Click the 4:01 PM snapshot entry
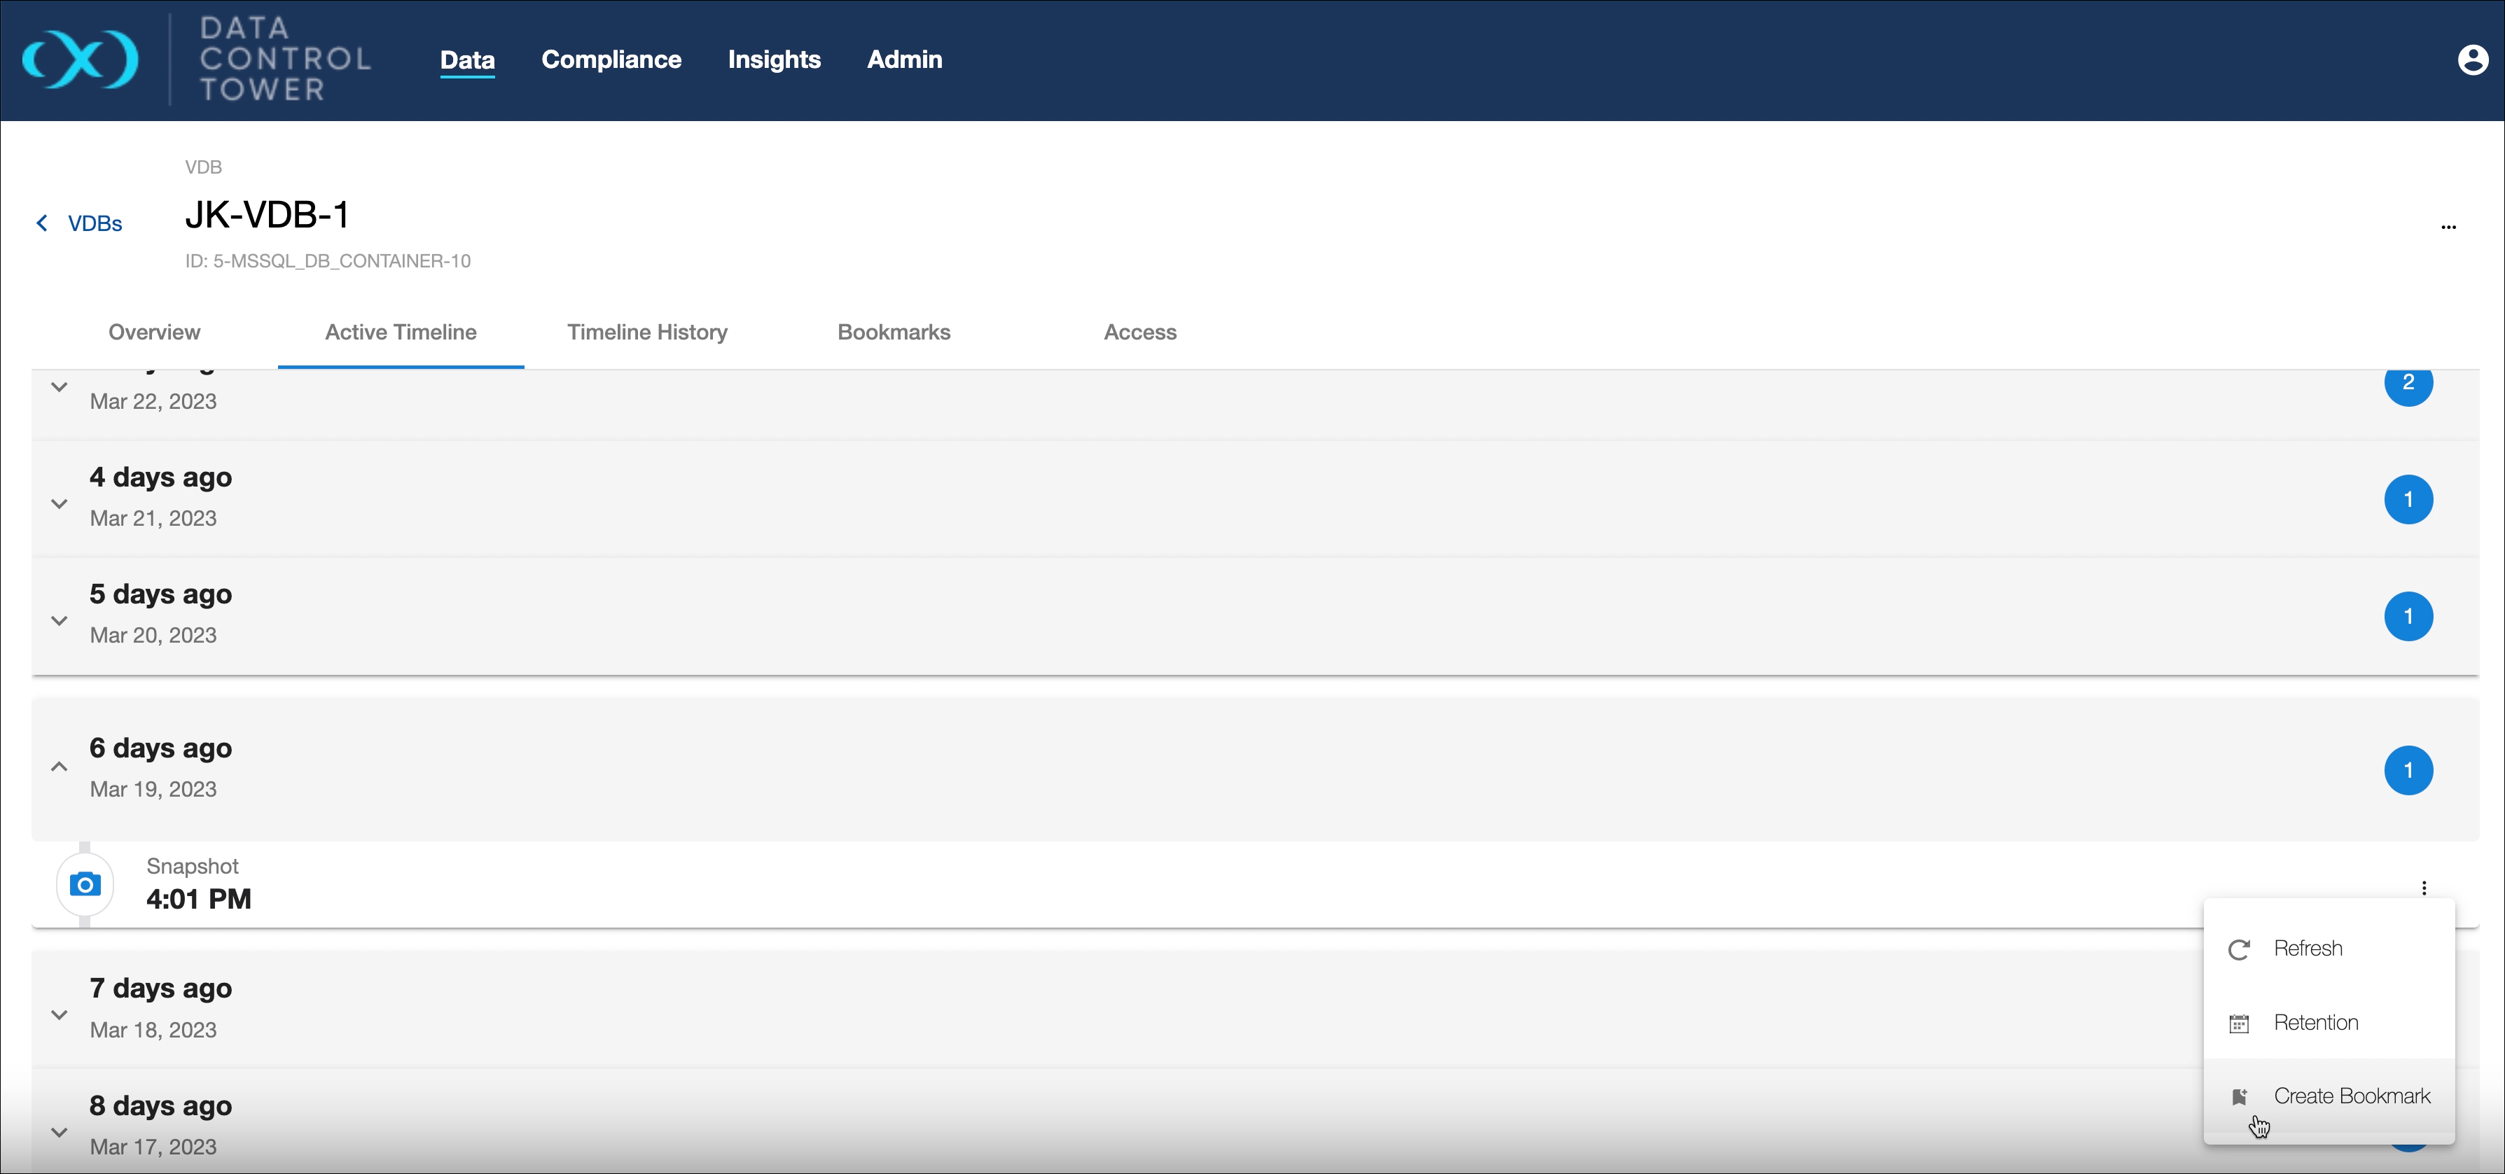 [x=198, y=898]
